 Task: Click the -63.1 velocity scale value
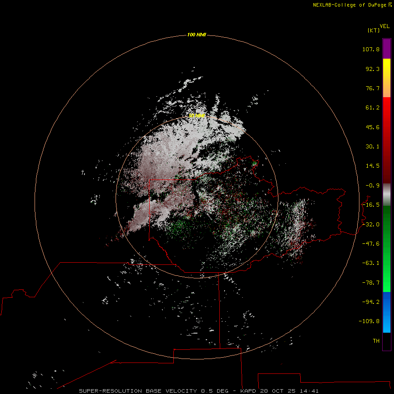pos(371,263)
